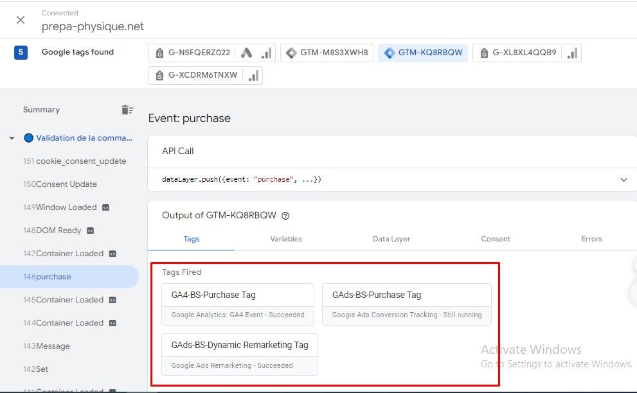Click the code icon beside 149 Window Loaded
Screen dimensions: 637x393
point(105,207)
